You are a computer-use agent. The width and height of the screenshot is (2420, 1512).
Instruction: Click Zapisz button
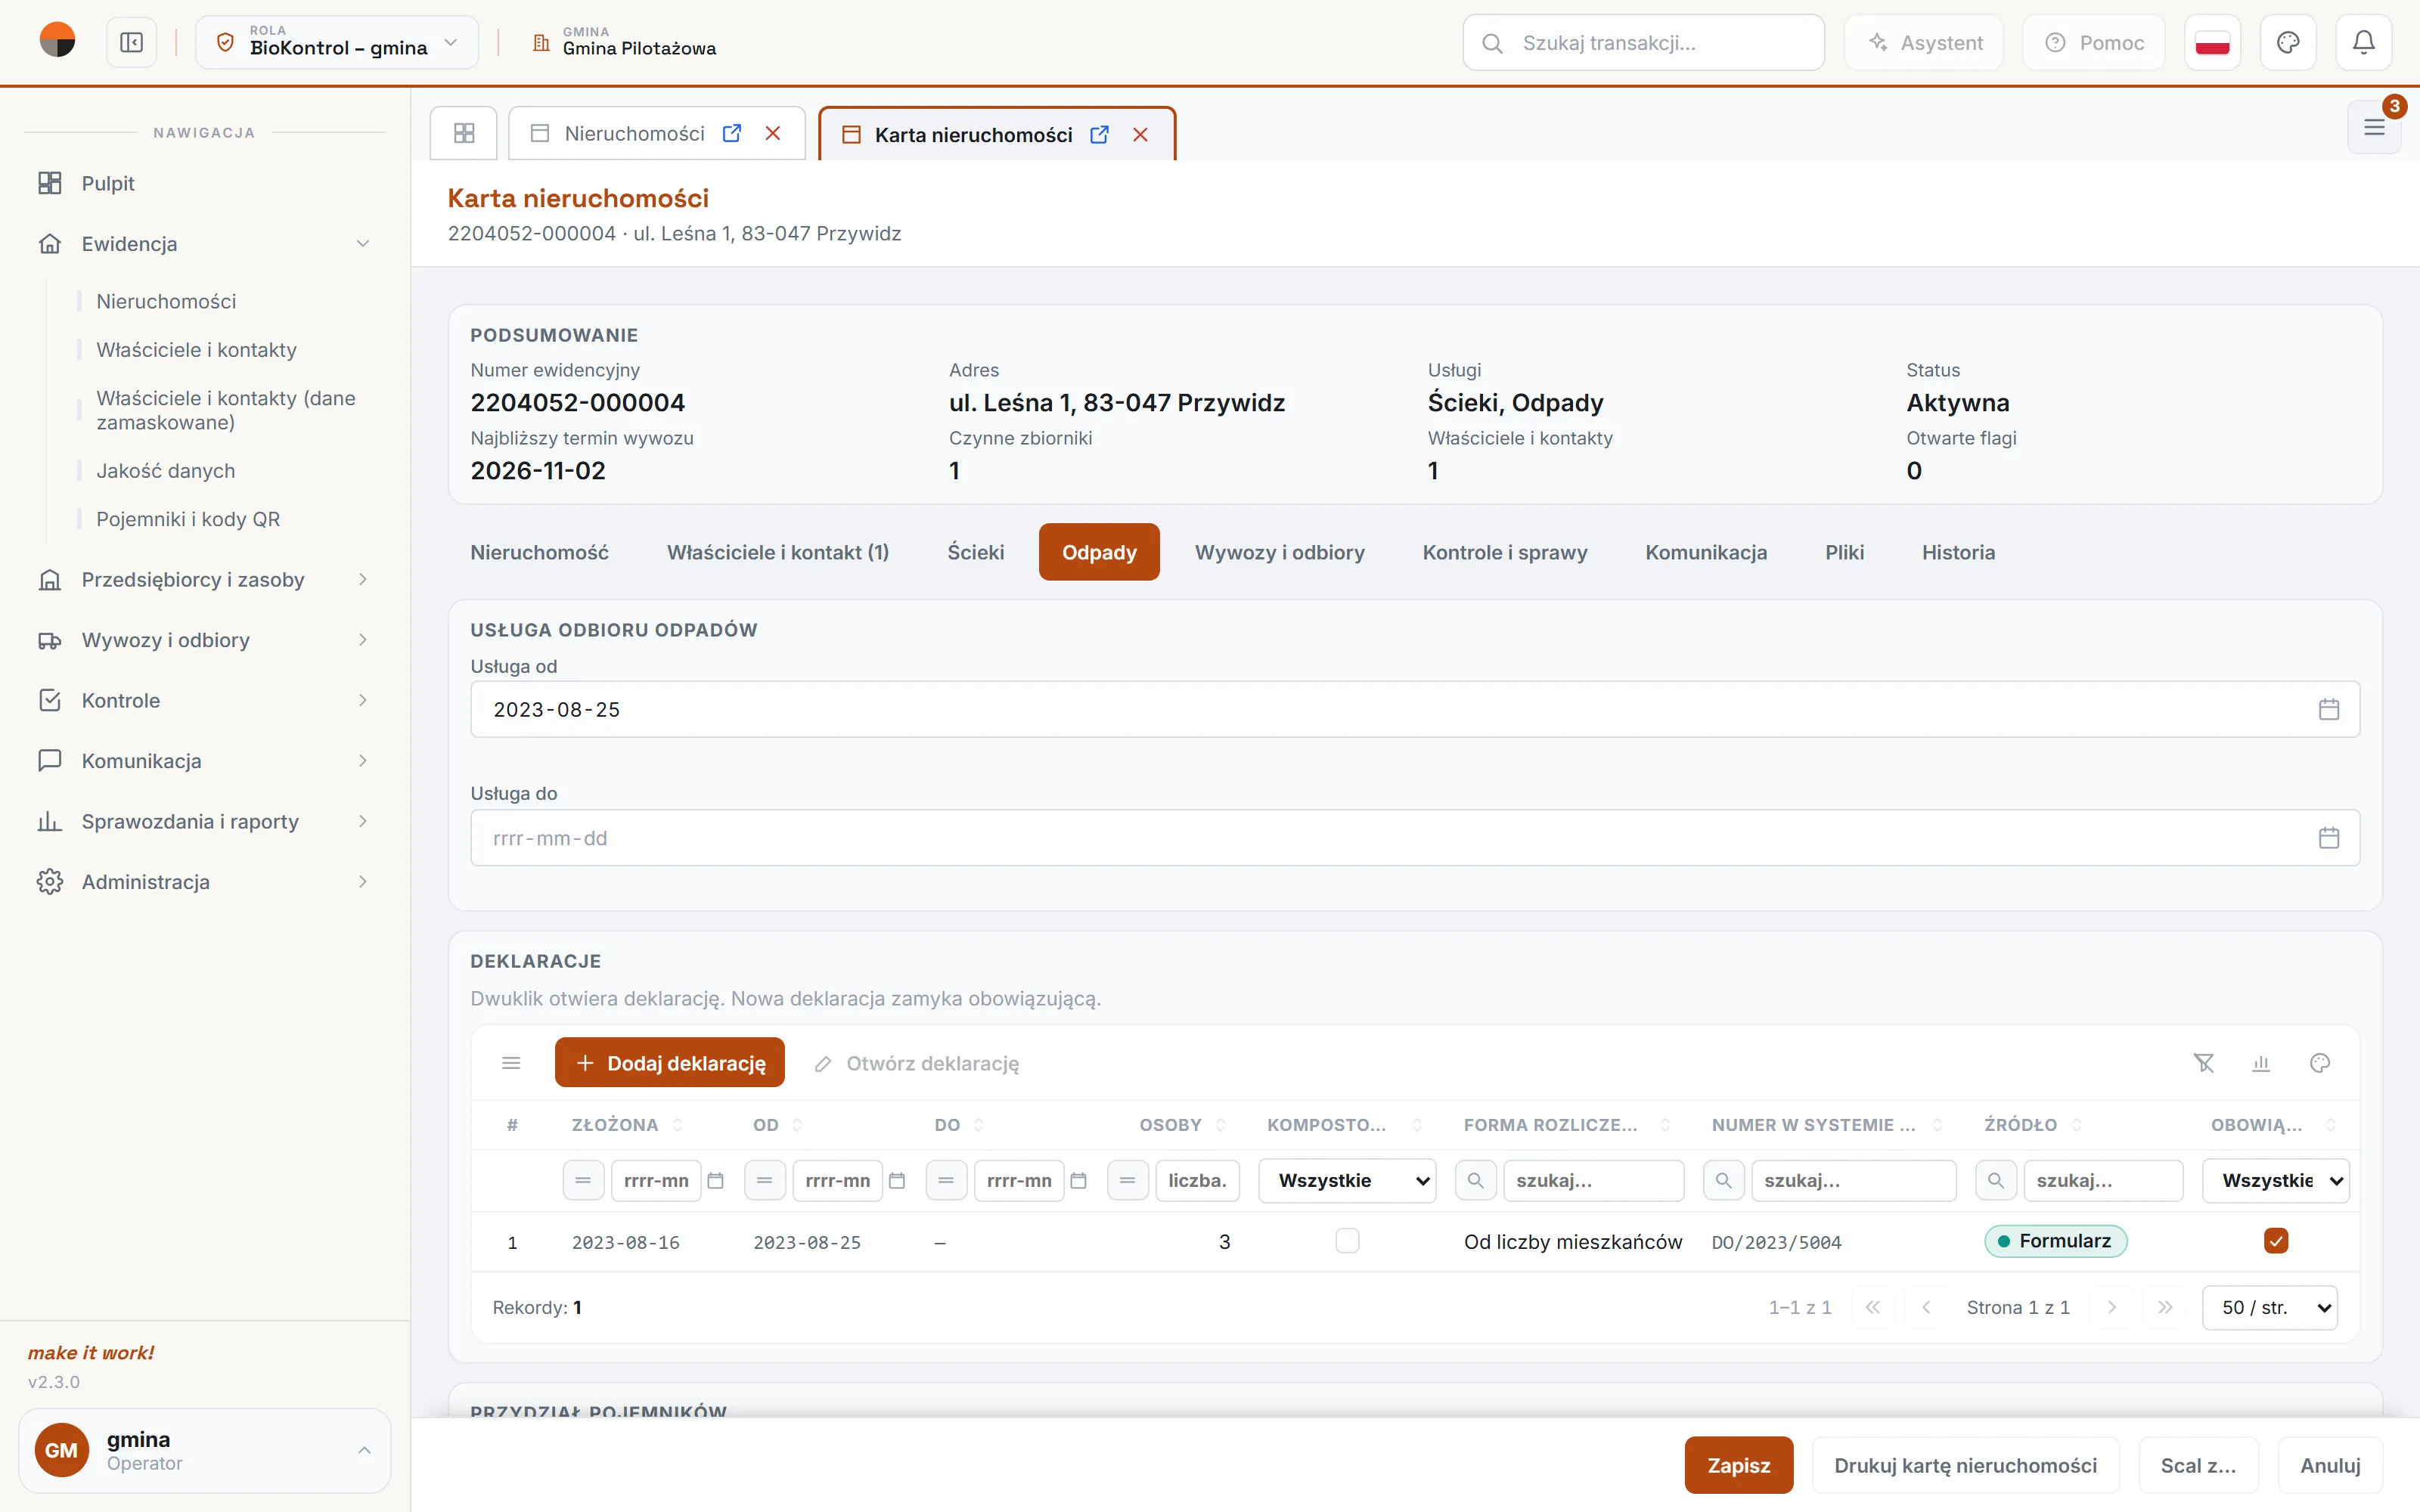click(1739, 1465)
